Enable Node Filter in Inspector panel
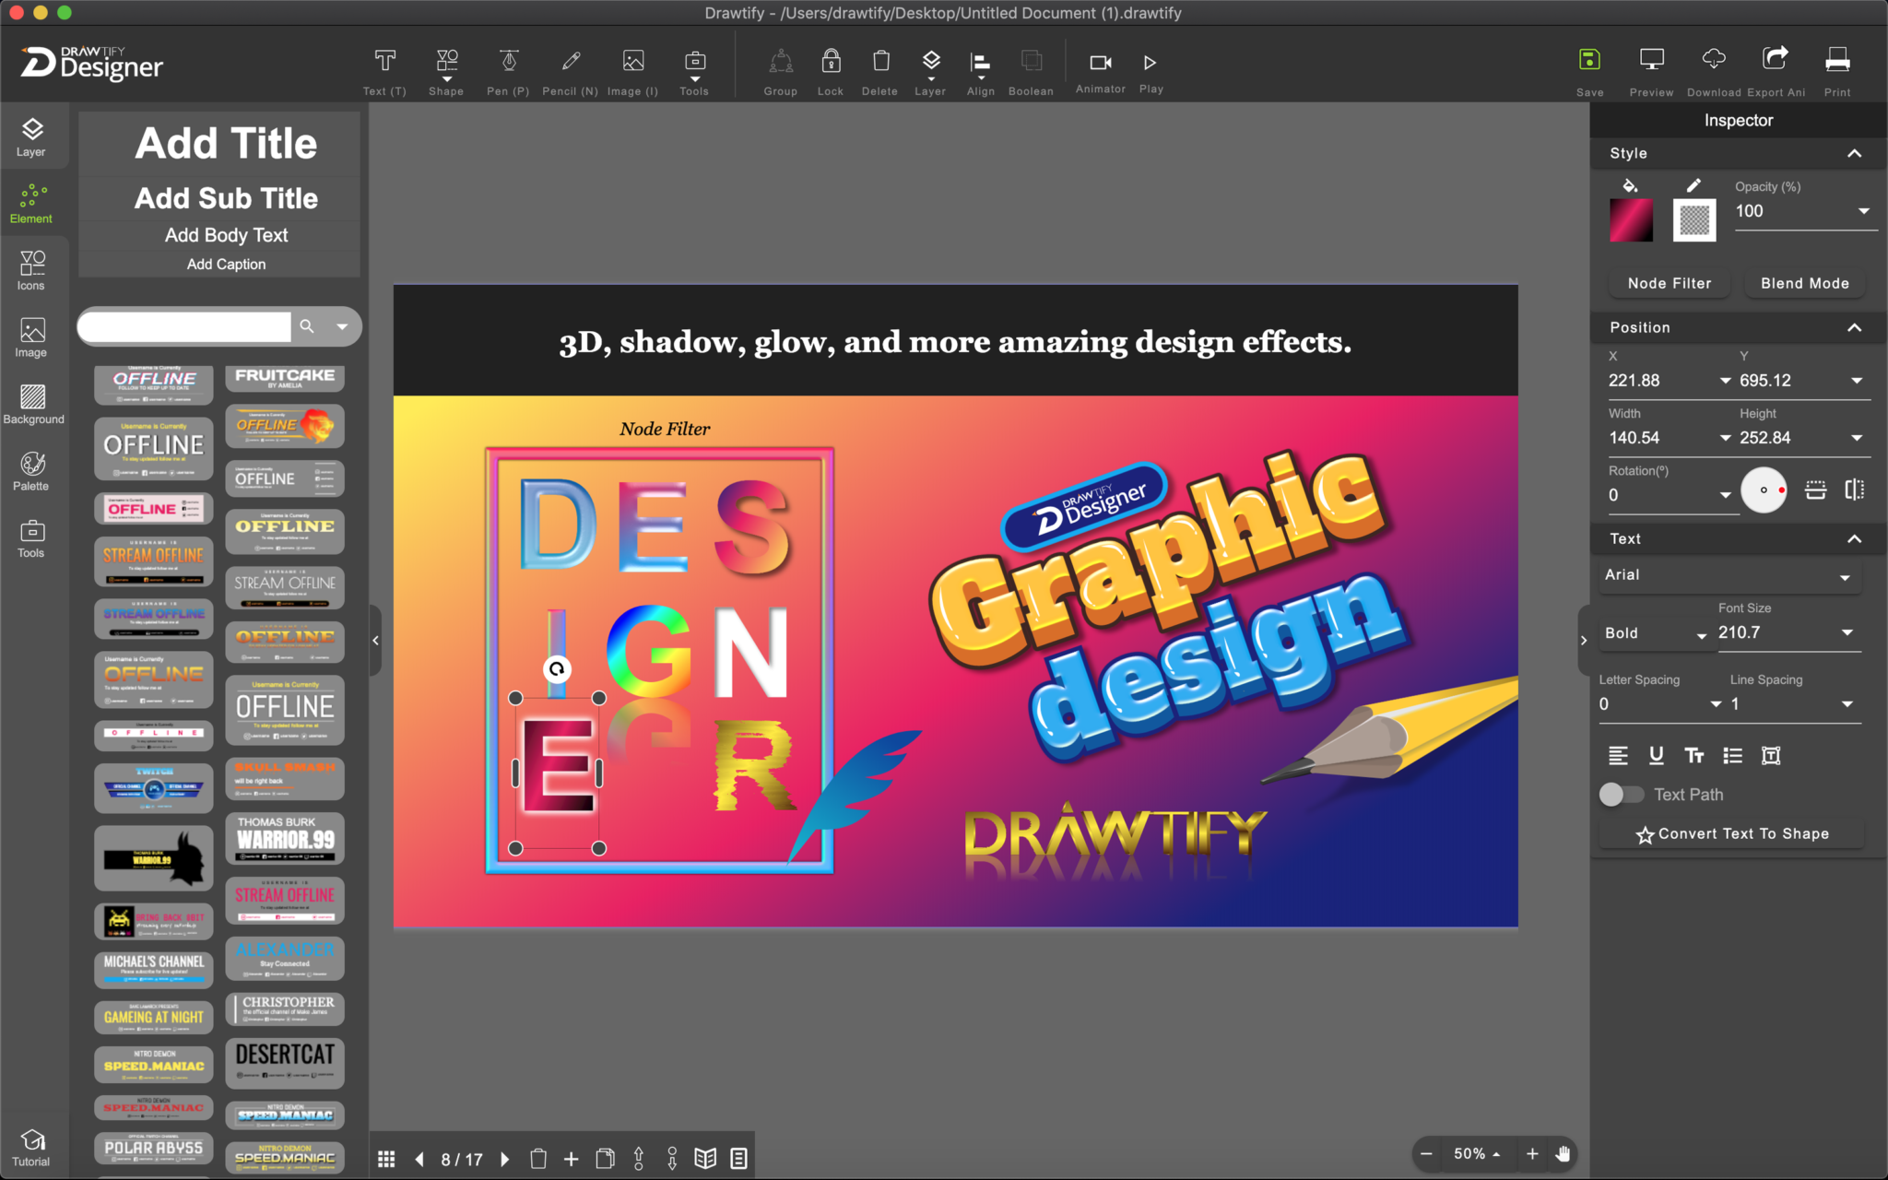The image size is (1888, 1180). point(1670,281)
